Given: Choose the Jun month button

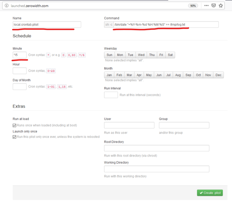Looking at the screenshot, I should (x=159, y=75).
